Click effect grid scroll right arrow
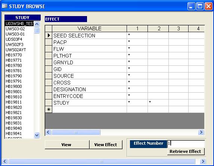Screen dimensions: 214x166 pyautogui.click(x=201, y=132)
